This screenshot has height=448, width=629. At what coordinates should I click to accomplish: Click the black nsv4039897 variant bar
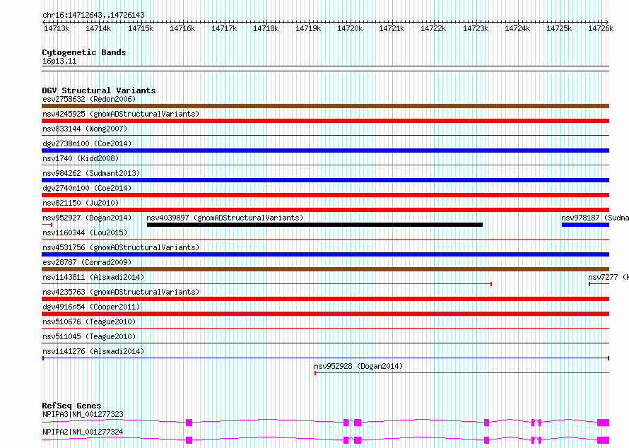point(315,225)
